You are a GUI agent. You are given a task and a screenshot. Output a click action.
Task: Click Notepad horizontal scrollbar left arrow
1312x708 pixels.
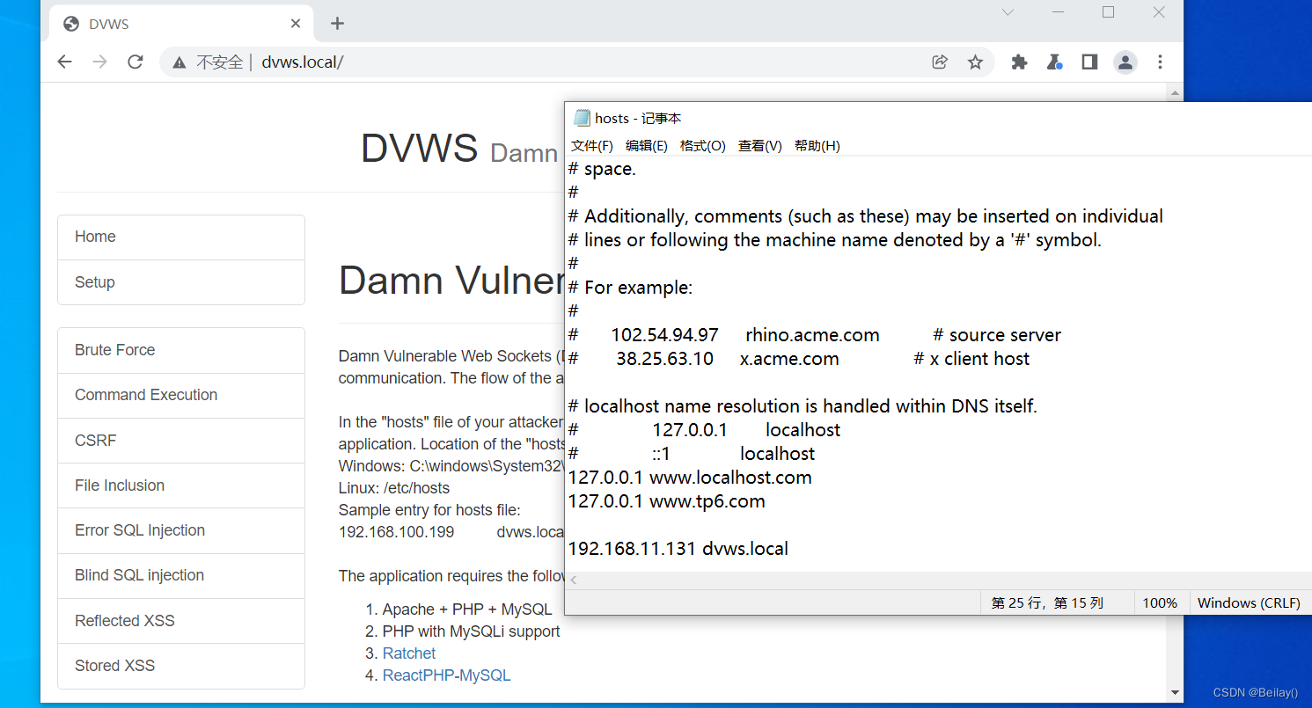coord(574,580)
